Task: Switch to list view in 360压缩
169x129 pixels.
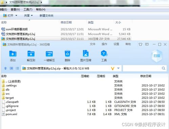Action: (x=17, y=68)
